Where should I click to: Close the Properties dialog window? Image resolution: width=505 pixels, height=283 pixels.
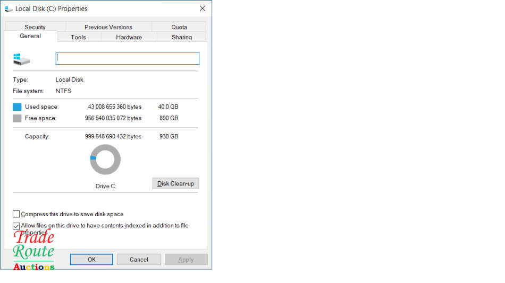coord(203,8)
